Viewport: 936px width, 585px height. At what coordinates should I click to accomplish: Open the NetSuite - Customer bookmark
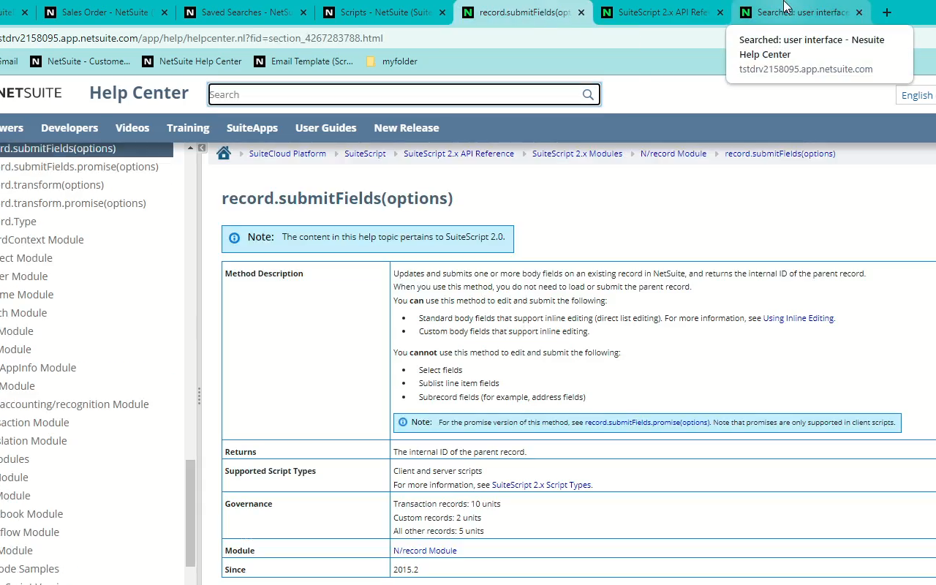[x=80, y=61]
